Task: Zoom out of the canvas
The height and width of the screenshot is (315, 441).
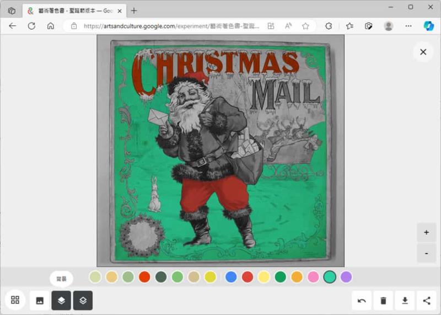Action: pyautogui.click(x=426, y=253)
